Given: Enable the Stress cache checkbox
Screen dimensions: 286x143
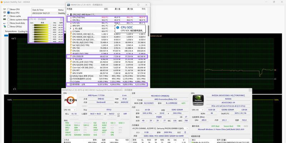Looking at the screenshot, I should (x=8, y=16).
